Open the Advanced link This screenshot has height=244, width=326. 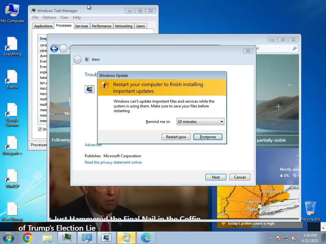point(93,145)
